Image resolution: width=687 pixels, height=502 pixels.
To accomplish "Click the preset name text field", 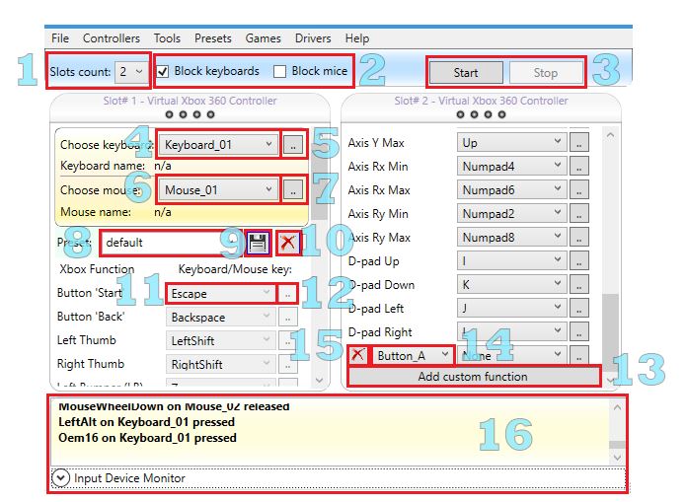I will [168, 242].
